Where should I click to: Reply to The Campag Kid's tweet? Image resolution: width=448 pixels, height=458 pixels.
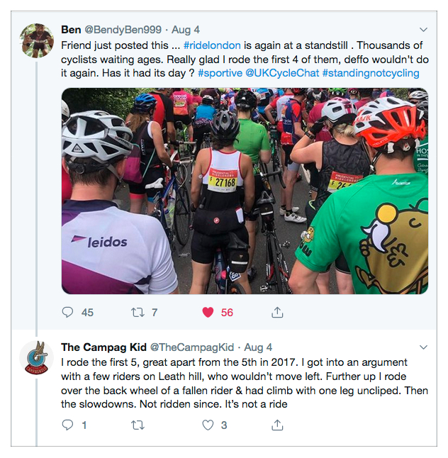(68, 425)
